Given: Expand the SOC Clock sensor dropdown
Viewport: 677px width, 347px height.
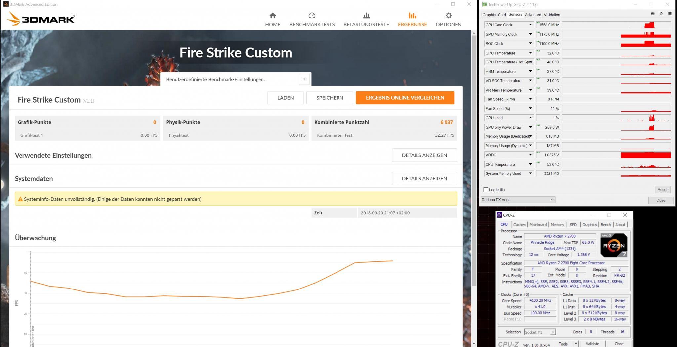Looking at the screenshot, I should coord(530,44).
